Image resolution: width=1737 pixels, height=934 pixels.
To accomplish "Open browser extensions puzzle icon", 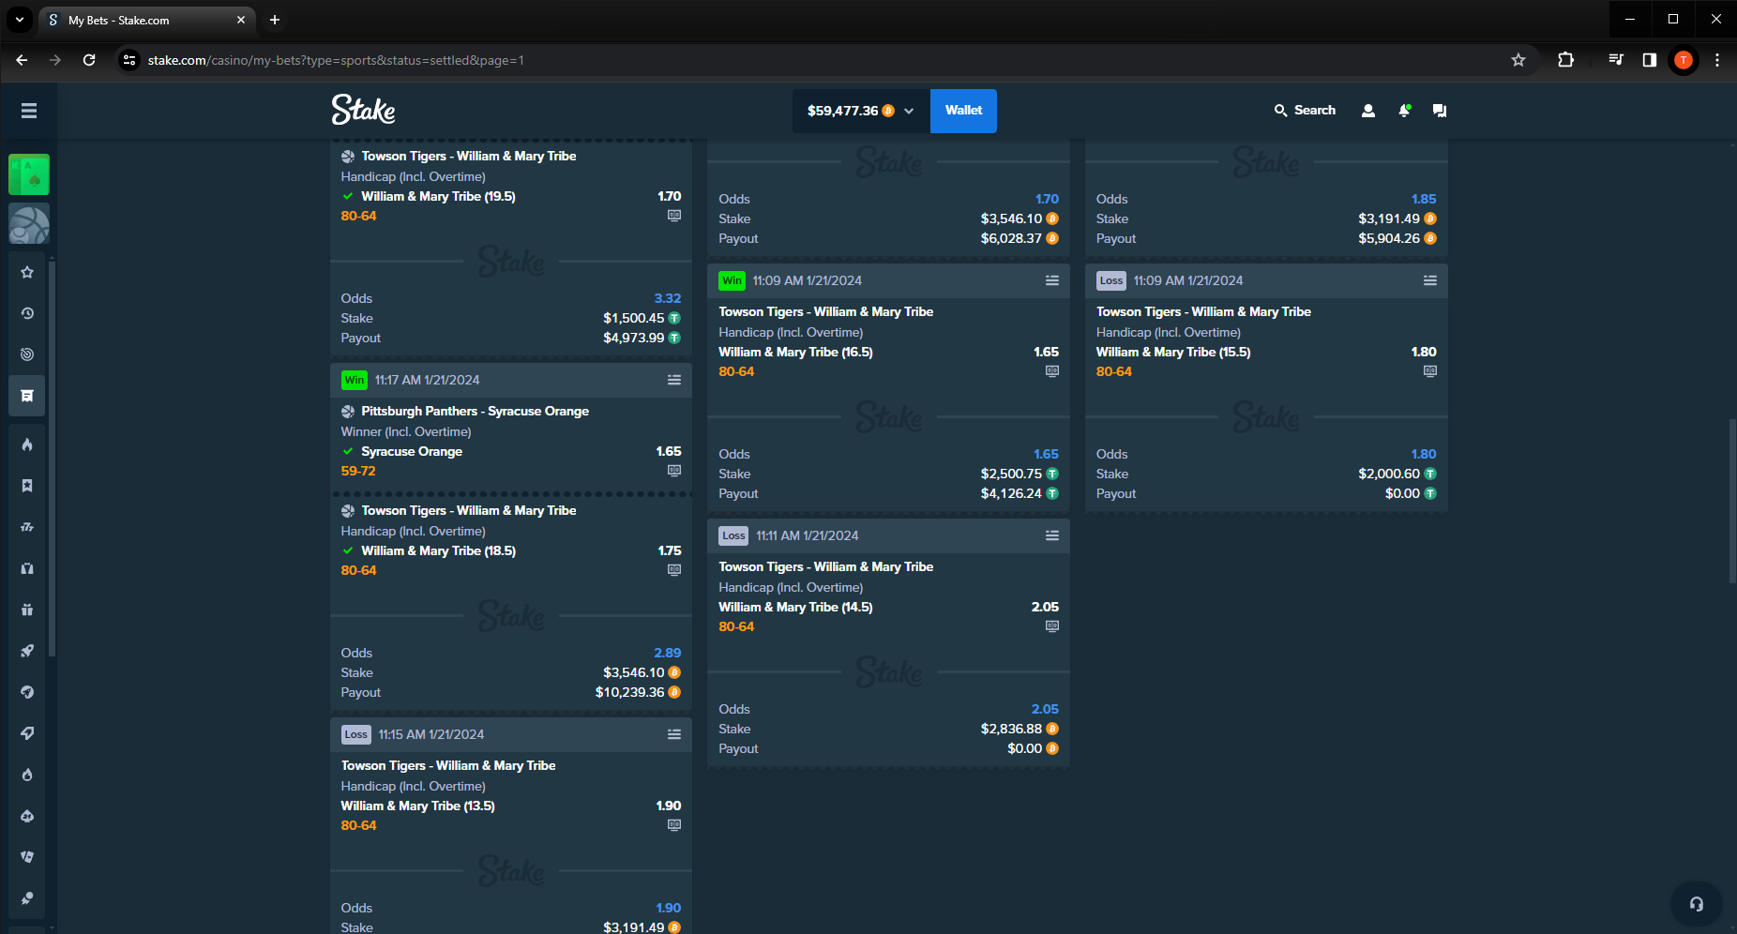I will 1565,60.
